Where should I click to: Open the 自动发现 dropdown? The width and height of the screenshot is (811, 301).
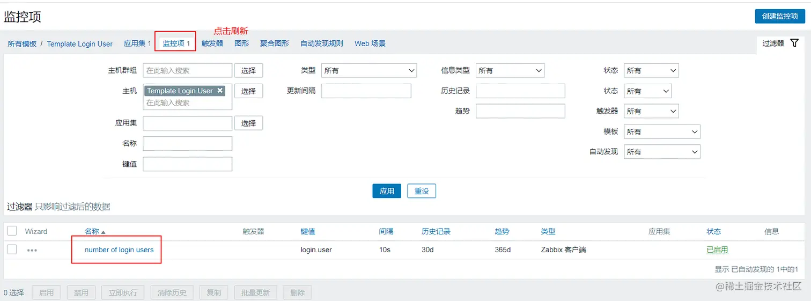coord(662,152)
